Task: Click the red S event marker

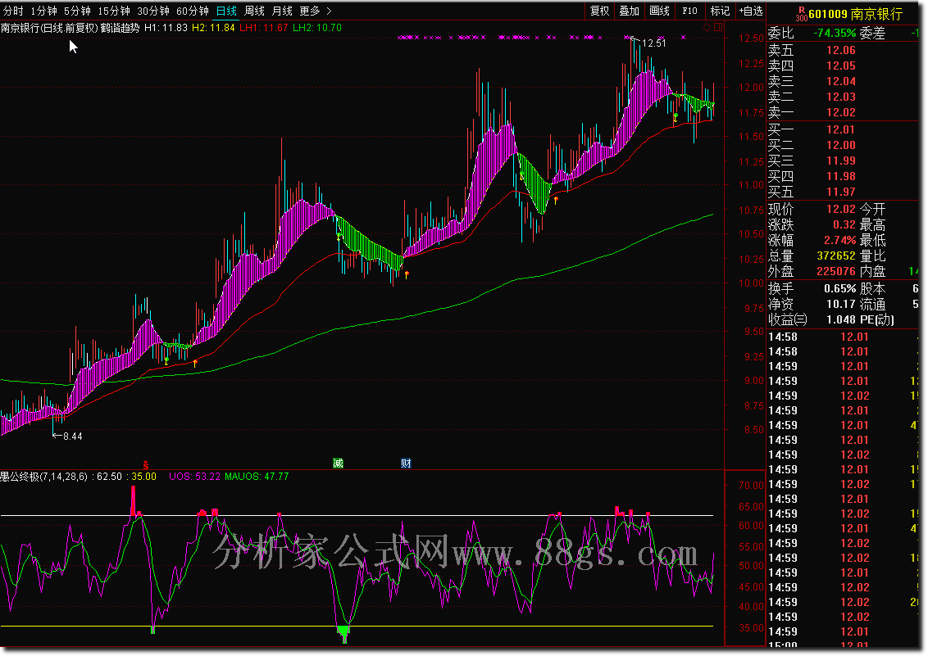Action: click(x=146, y=465)
